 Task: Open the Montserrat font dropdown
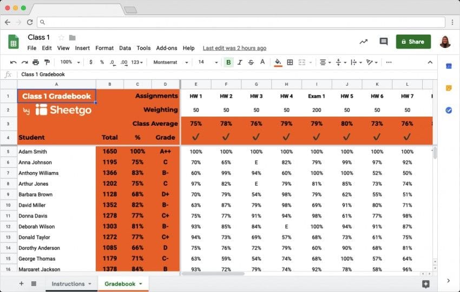click(170, 62)
